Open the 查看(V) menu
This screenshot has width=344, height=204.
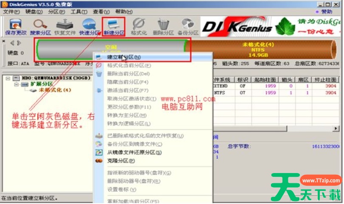102,11
